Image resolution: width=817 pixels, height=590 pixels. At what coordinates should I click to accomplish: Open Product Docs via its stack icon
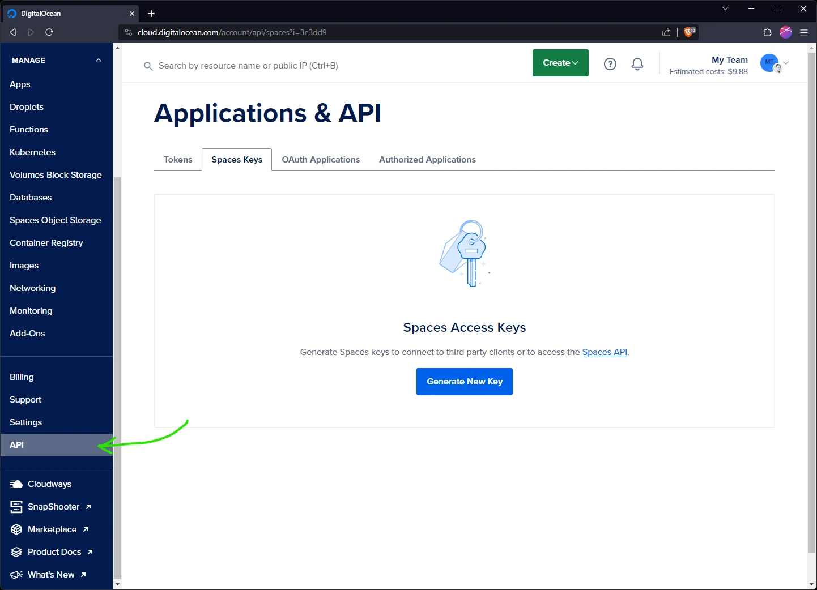[x=16, y=551]
